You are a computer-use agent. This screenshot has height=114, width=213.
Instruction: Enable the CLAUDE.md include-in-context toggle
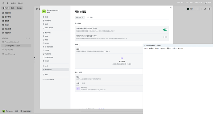(165, 37)
